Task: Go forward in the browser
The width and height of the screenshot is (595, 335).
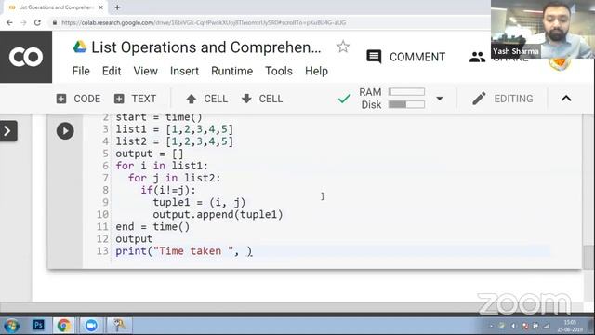Action: [x=23, y=22]
